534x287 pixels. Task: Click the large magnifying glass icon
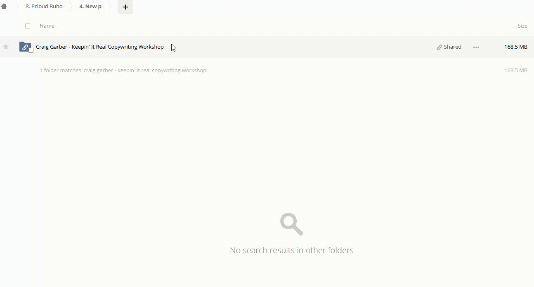tap(291, 224)
